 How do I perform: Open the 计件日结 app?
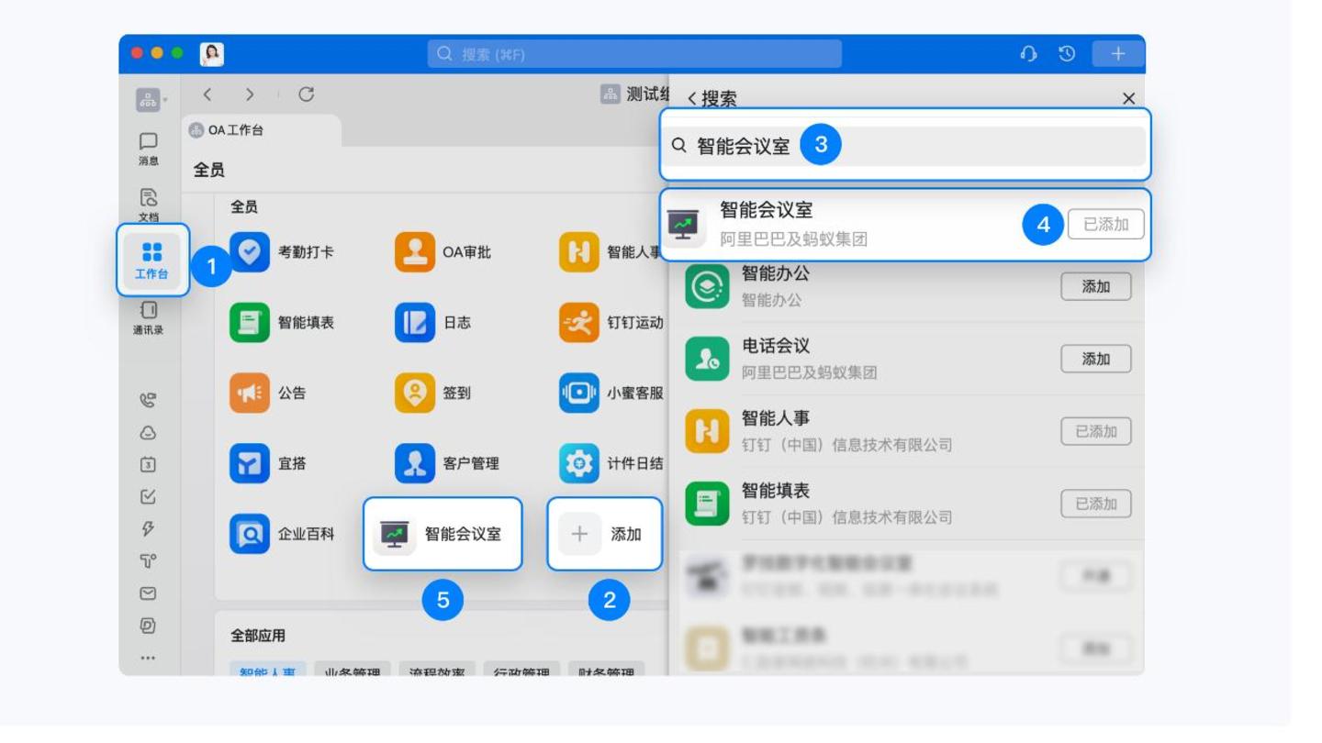[x=611, y=463]
